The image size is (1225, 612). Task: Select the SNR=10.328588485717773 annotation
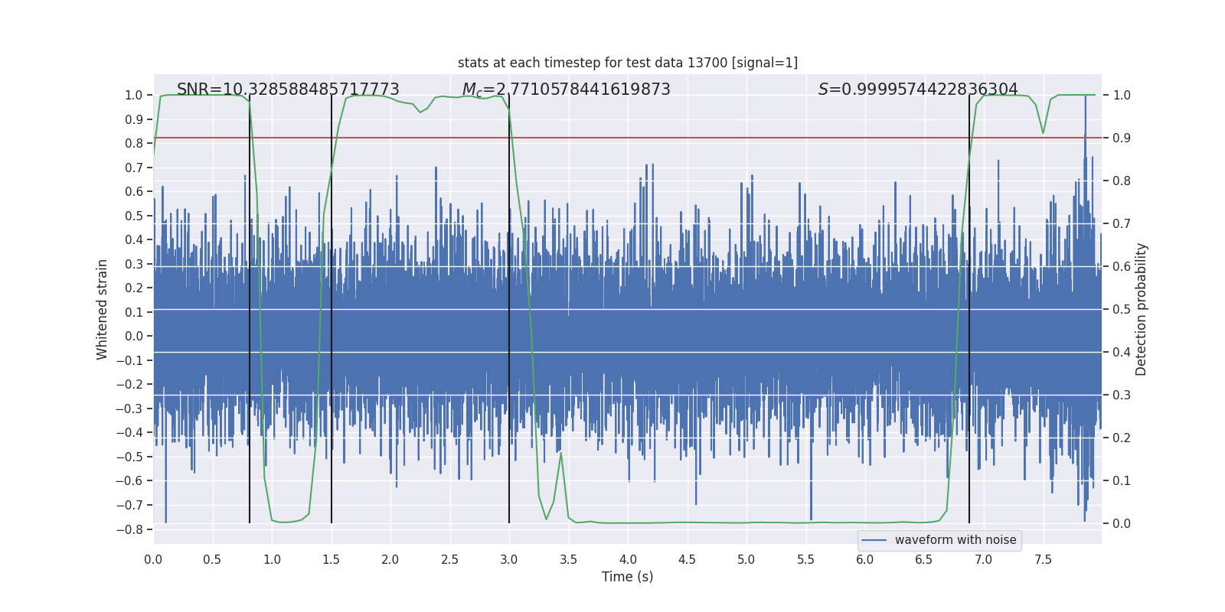pyautogui.click(x=288, y=90)
